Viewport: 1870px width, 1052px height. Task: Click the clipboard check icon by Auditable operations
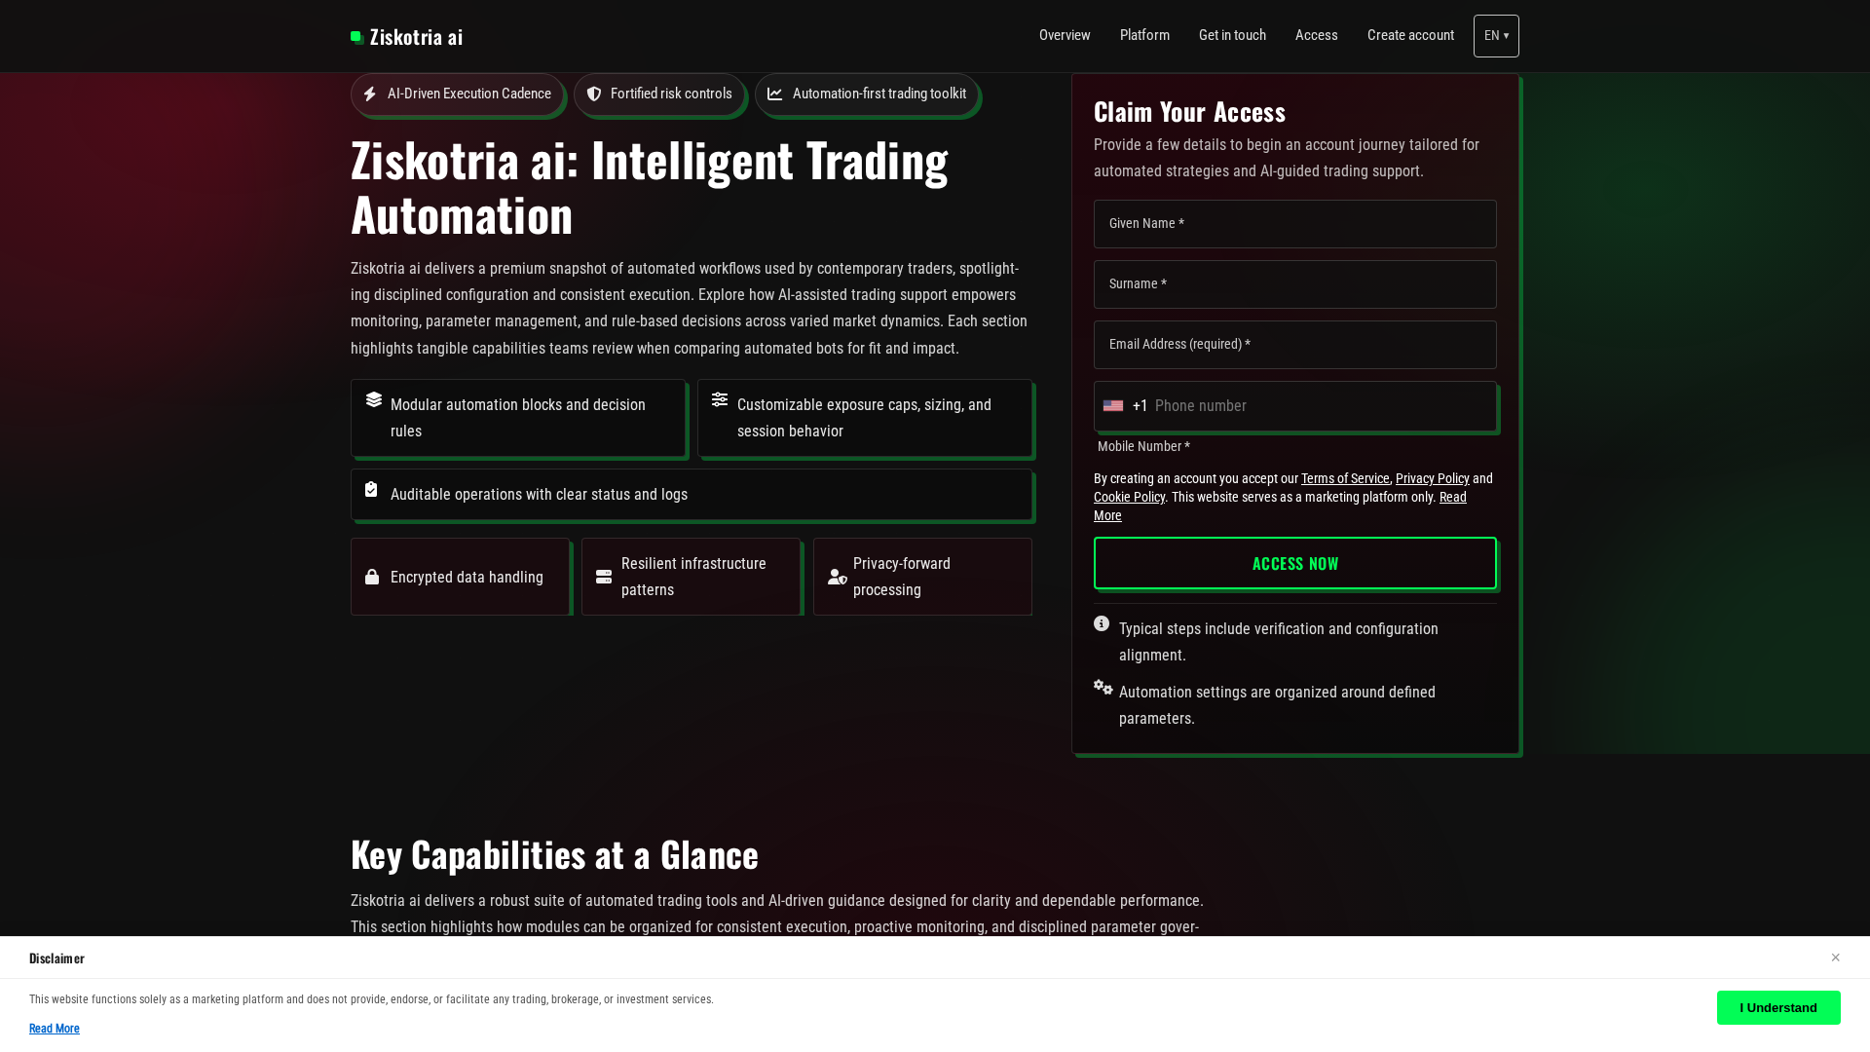point(371,489)
